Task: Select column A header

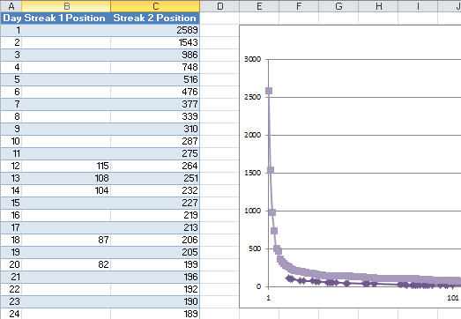Action: (x=11, y=6)
